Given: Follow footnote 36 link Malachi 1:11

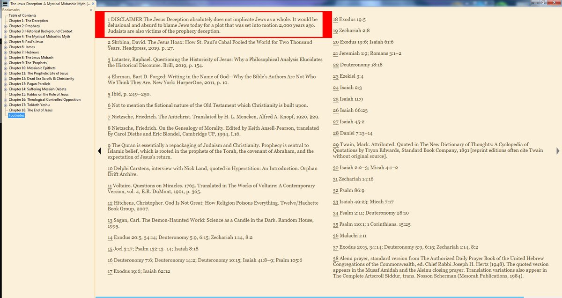Looking at the screenshot, I should [x=336, y=236].
